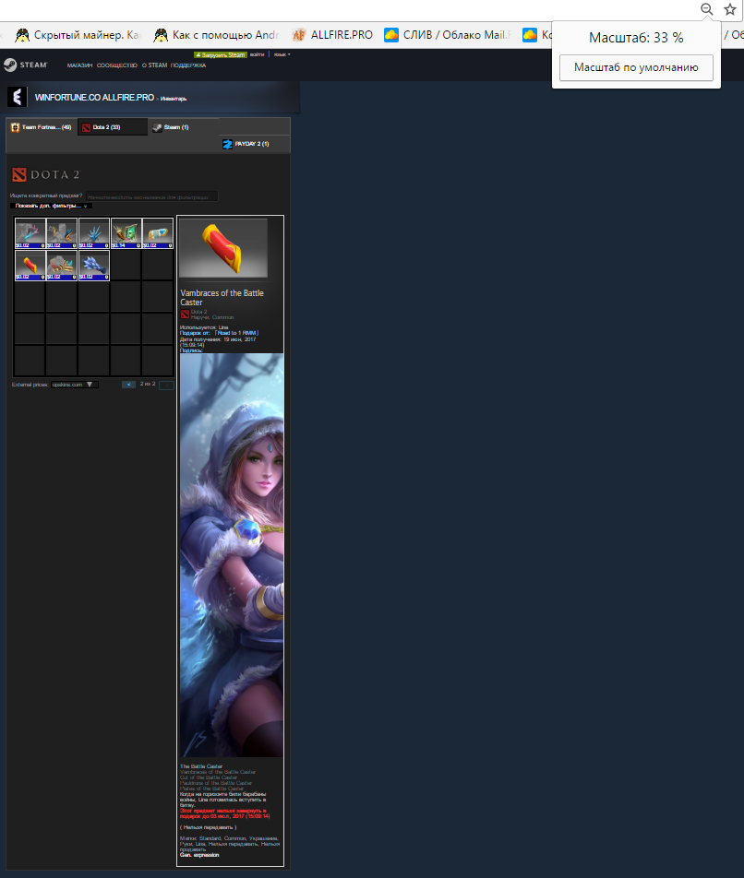The image size is (744, 878).
Task: Open the СООБЩЕСТВО community menu
Action: tap(117, 65)
